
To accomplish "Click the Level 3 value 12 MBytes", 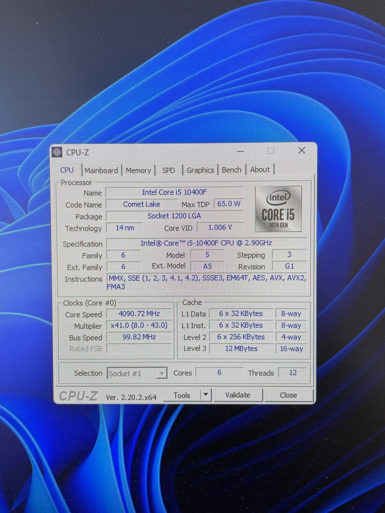I will tap(241, 349).
